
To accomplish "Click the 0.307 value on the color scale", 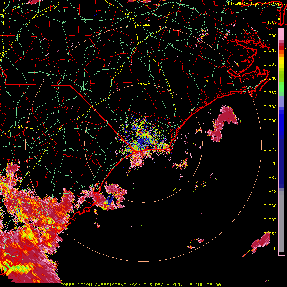I will (270, 220).
